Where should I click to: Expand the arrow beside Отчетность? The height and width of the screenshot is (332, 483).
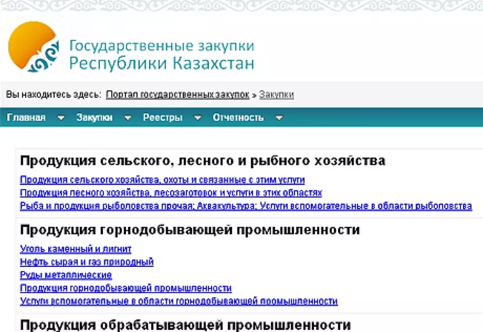click(x=279, y=118)
